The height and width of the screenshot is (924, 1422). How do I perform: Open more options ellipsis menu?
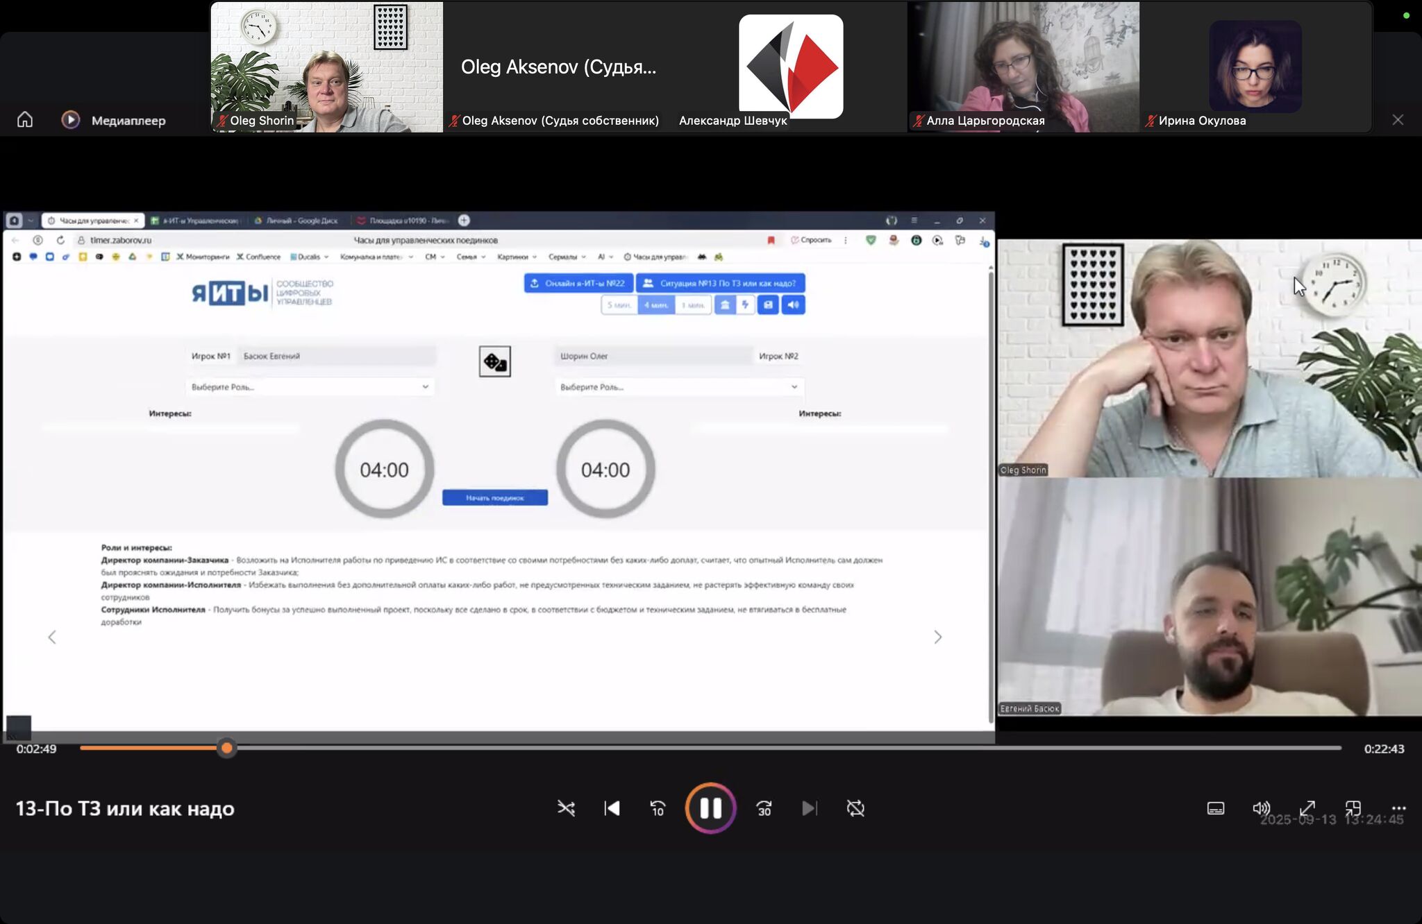click(1398, 808)
